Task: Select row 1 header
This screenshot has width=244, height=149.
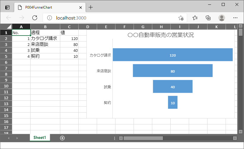Action: tap(6, 33)
